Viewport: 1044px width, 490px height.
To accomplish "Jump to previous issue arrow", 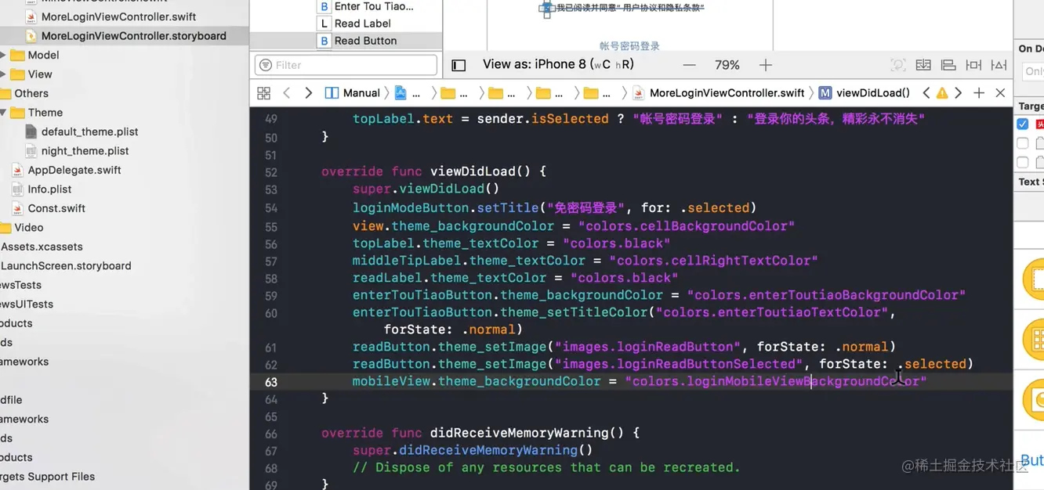I will click(926, 93).
